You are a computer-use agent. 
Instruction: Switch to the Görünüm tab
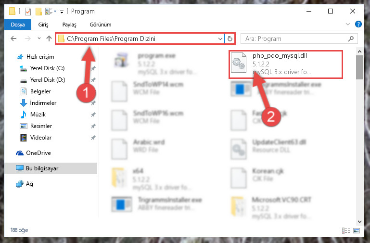(101, 25)
